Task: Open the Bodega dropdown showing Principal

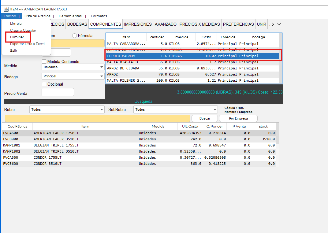Action: 73,76
